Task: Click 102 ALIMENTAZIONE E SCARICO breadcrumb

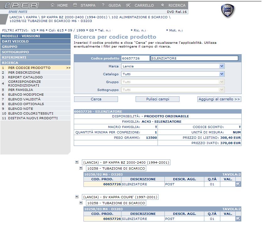Action: 140,17
